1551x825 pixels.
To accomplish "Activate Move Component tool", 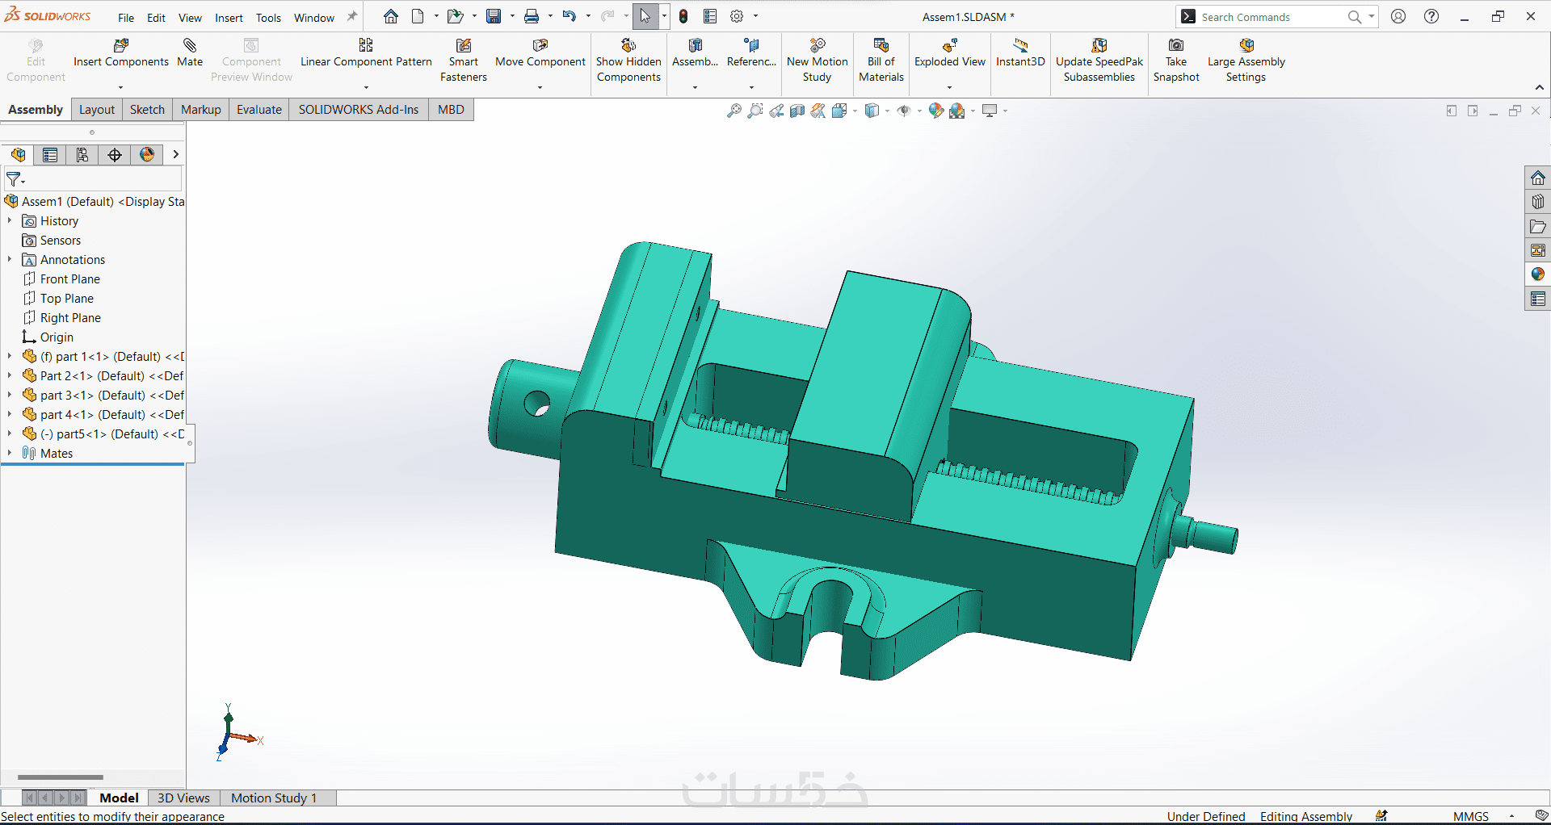I will (540, 53).
